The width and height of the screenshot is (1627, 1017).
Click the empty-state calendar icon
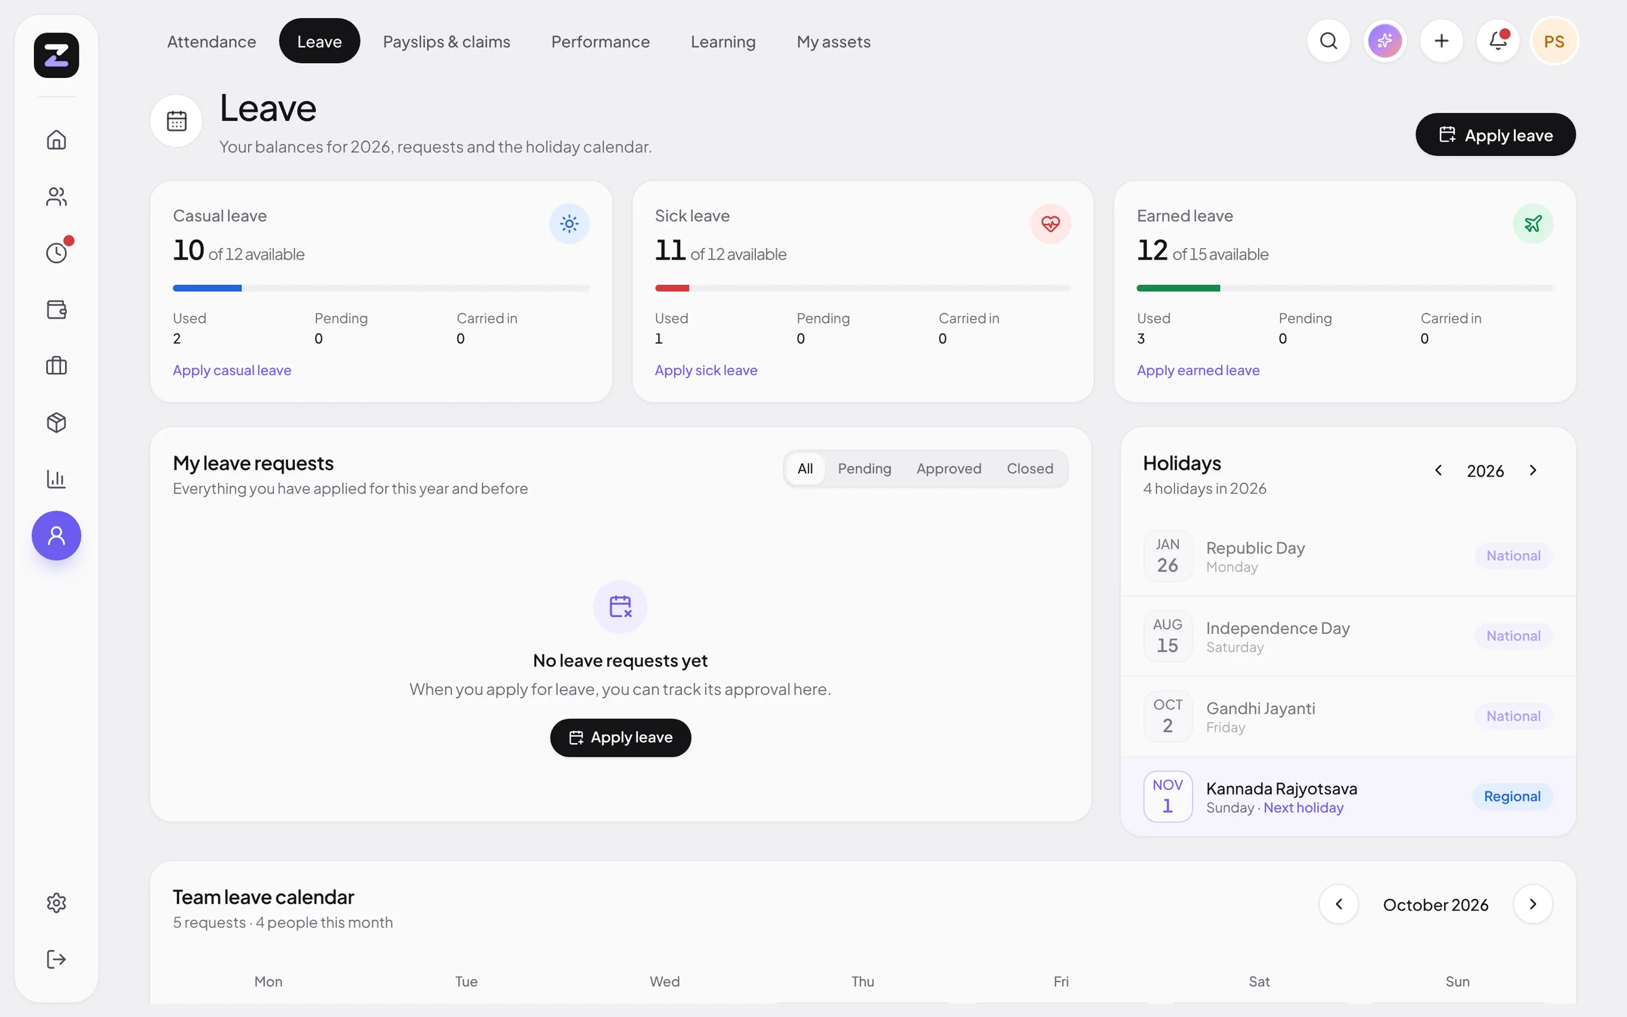point(620,606)
